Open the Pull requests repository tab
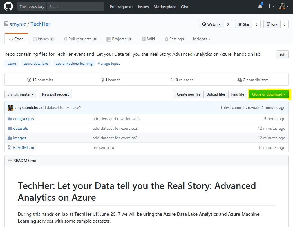This screenshot has width=293, height=227. (x=80, y=39)
